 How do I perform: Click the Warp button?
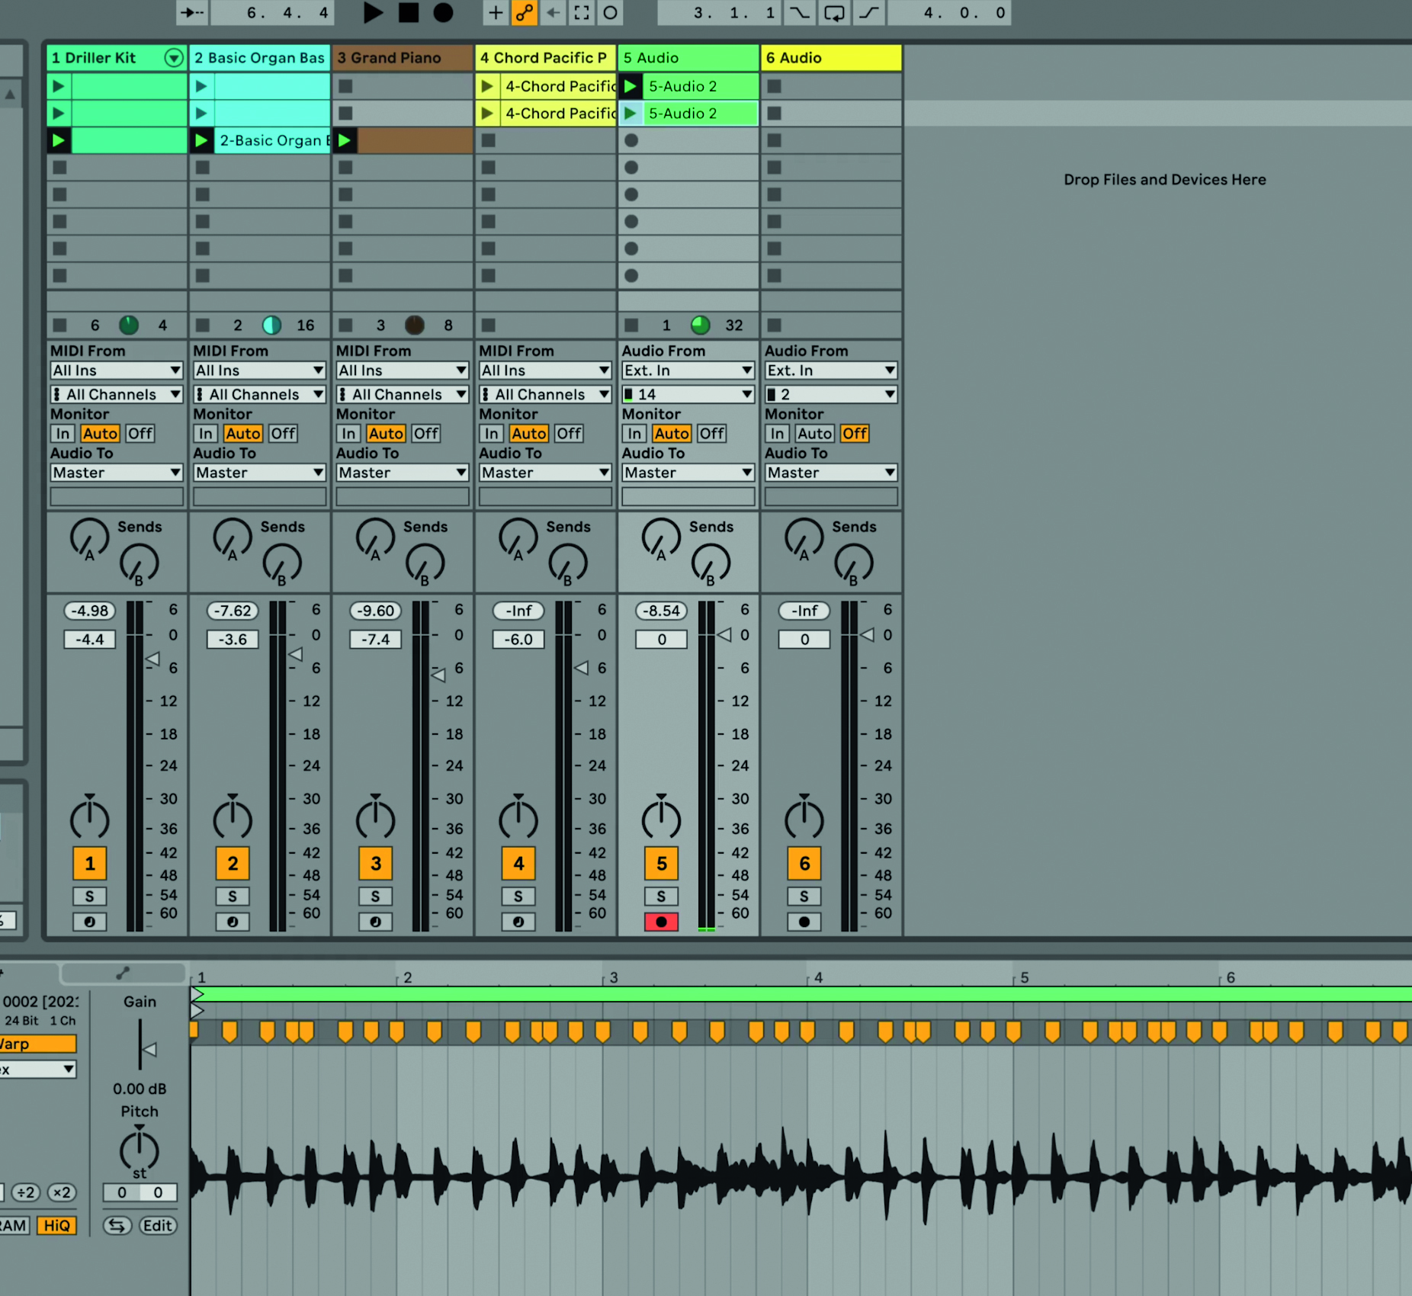[x=37, y=1044]
